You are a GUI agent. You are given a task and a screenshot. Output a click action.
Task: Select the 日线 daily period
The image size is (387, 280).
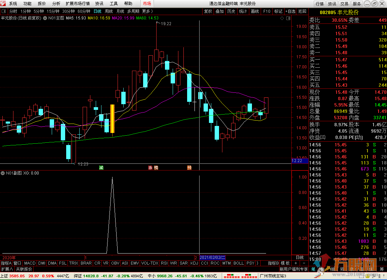pos(97,11)
